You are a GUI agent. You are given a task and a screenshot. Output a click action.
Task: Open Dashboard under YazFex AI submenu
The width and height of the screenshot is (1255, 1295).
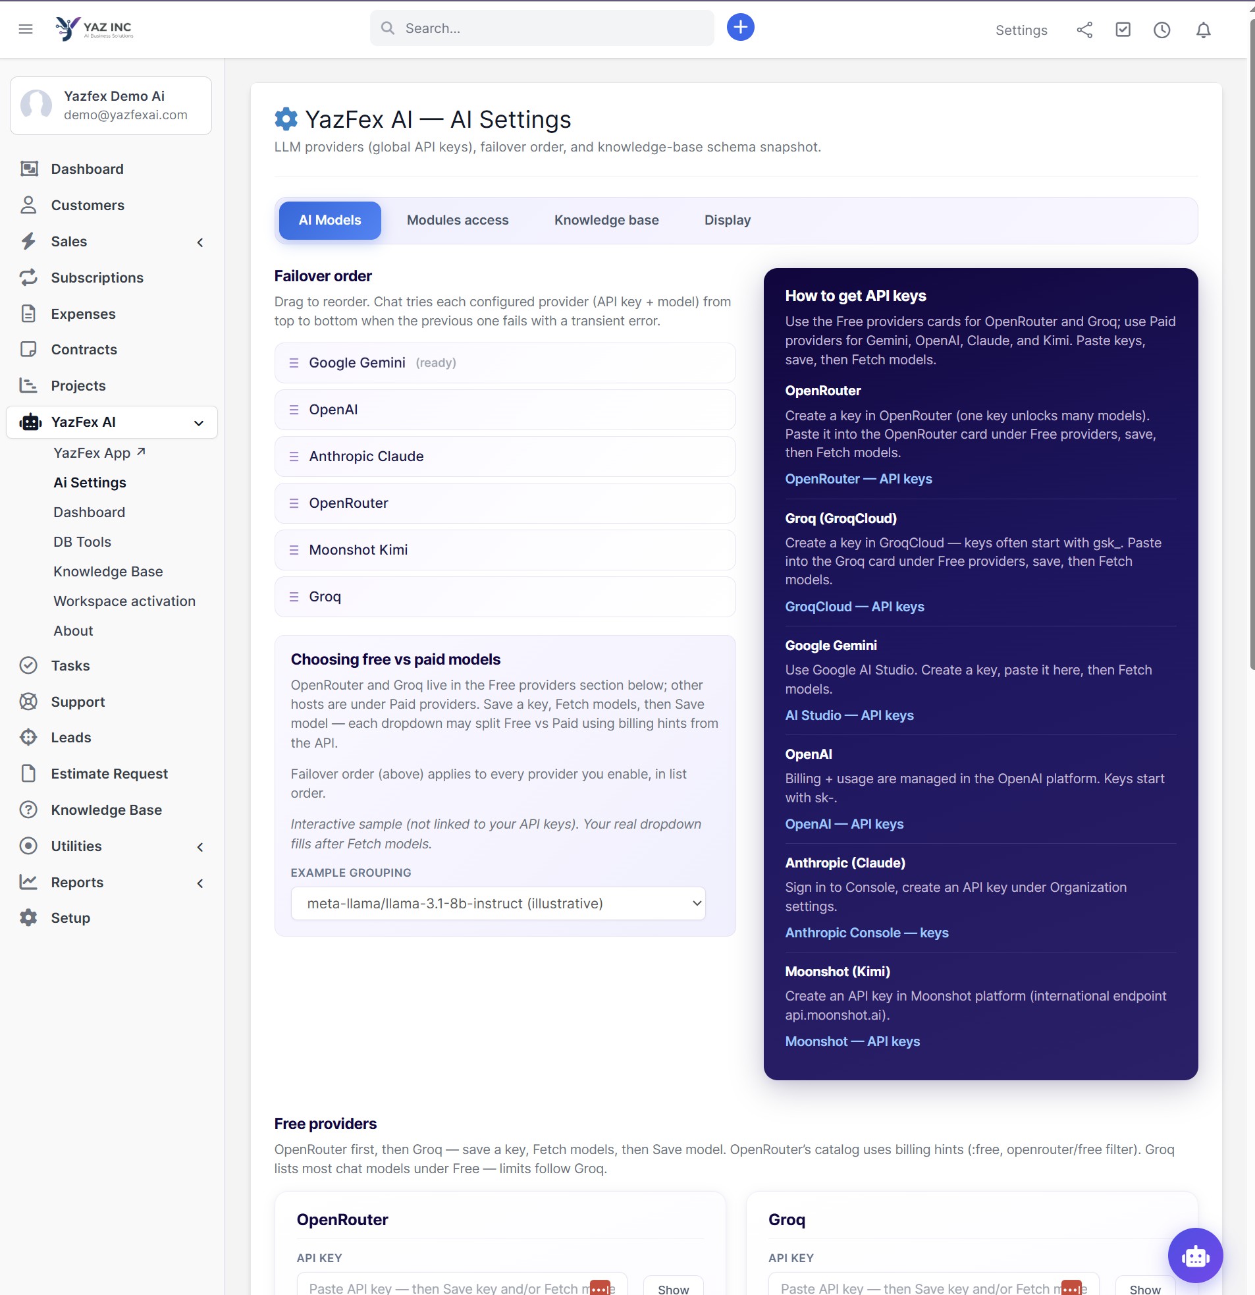89,512
